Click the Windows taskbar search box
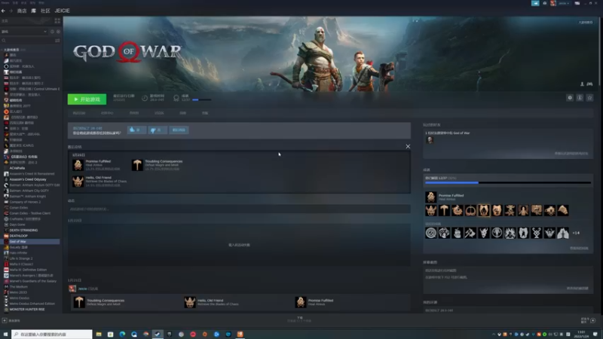The height and width of the screenshot is (339, 603). [x=52, y=334]
